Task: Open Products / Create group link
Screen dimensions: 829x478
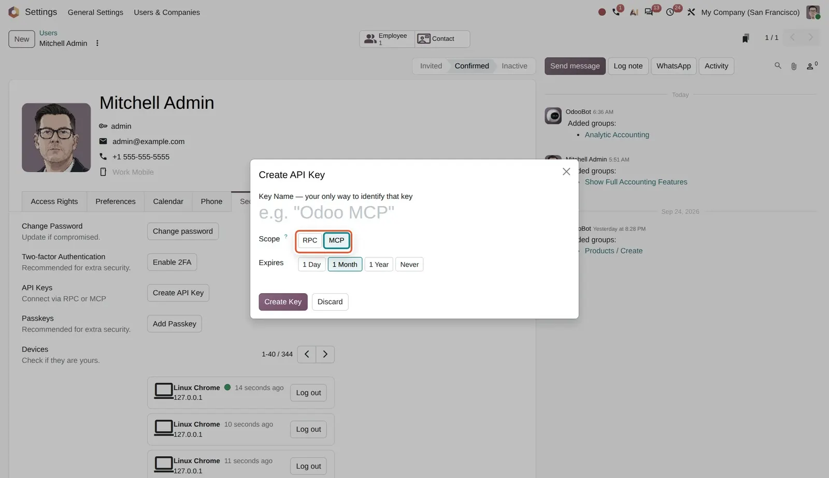Action: pyautogui.click(x=613, y=251)
